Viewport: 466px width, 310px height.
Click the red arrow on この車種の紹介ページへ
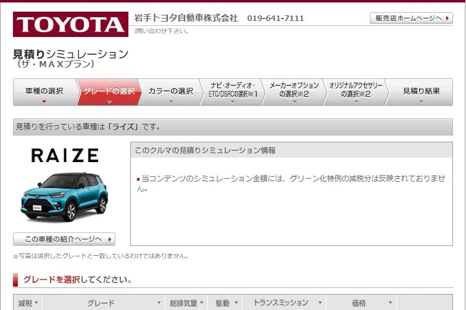click(110, 239)
